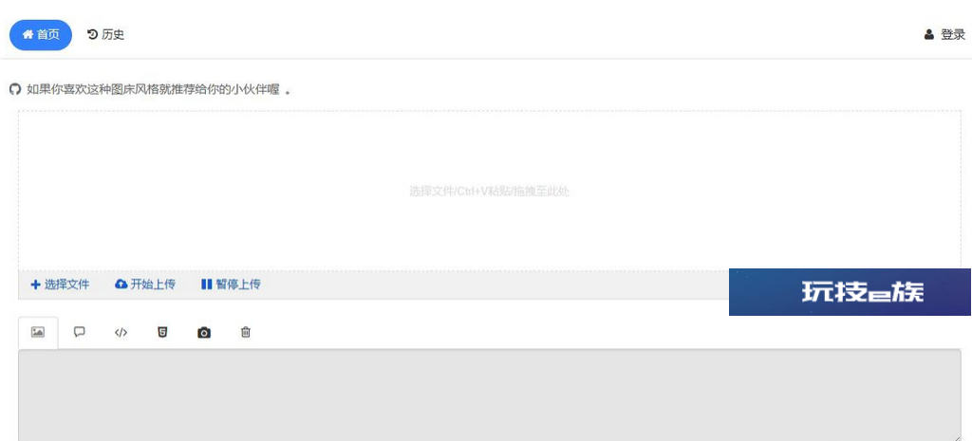972x441 pixels.
Task: Open the HTML5 shield tab
Action: pyautogui.click(x=162, y=332)
